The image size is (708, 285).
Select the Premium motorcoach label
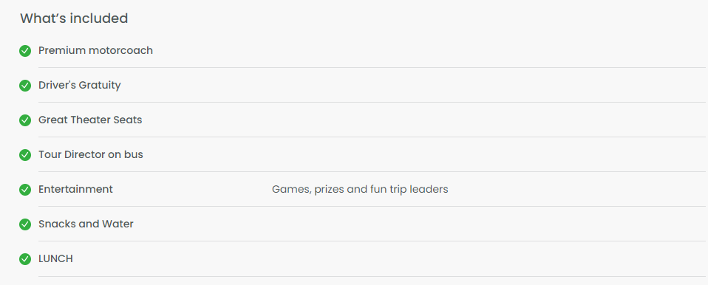96,50
